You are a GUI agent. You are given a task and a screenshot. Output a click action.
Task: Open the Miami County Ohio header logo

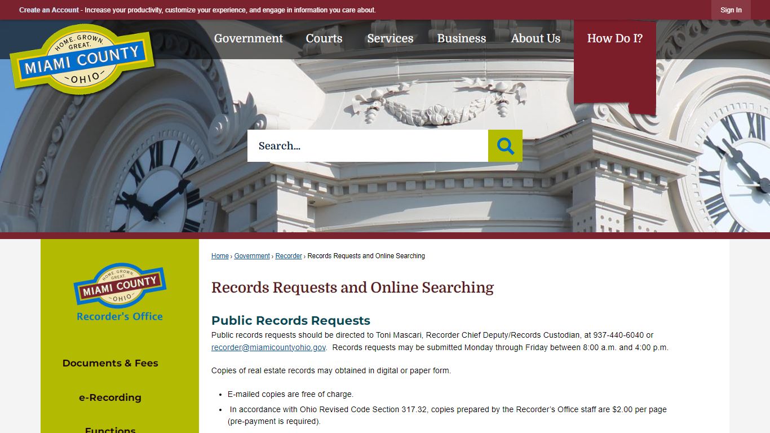coord(82,59)
